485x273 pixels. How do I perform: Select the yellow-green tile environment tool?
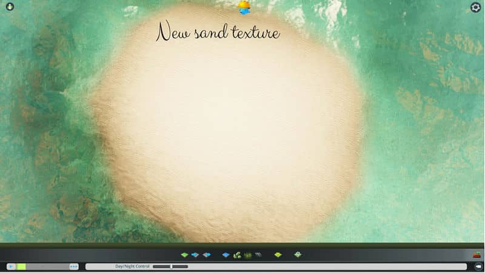click(x=278, y=255)
